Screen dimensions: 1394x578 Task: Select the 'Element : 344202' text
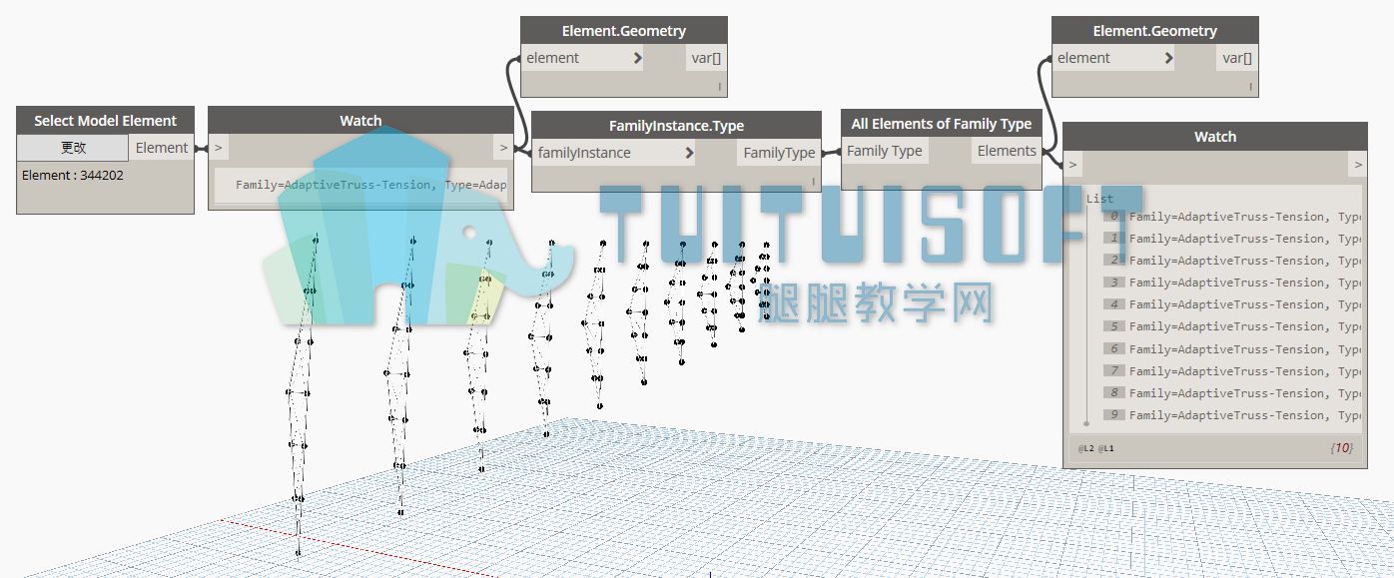click(73, 175)
